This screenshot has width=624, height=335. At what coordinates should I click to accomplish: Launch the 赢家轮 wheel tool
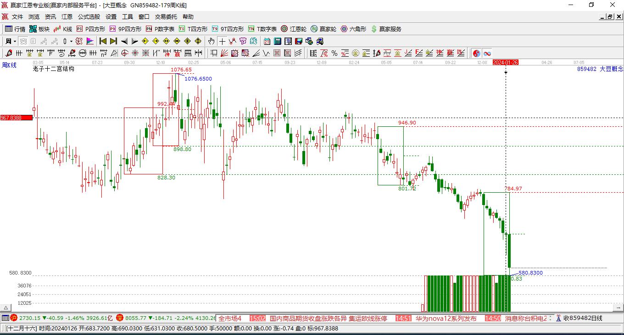click(x=323, y=29)
